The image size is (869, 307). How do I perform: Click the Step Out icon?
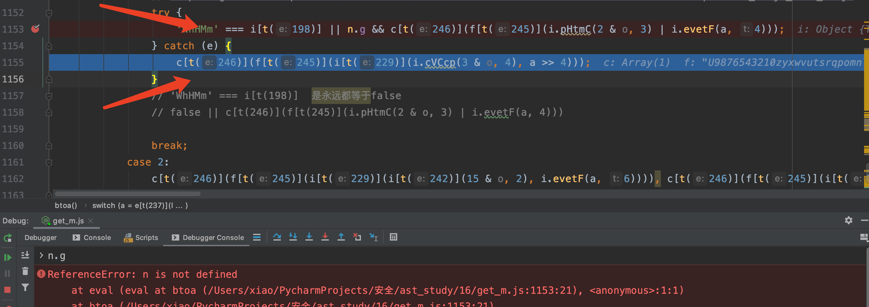click(x=341, y=237)
